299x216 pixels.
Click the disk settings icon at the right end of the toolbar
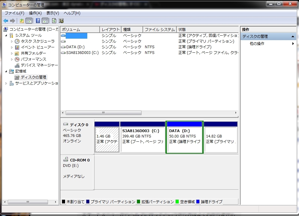(x=61, y=21)
